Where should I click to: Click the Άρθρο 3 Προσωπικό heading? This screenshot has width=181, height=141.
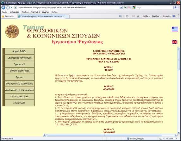[109, 131]
